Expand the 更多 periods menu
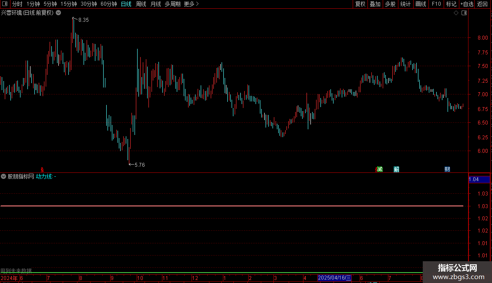 click(191, 4)
